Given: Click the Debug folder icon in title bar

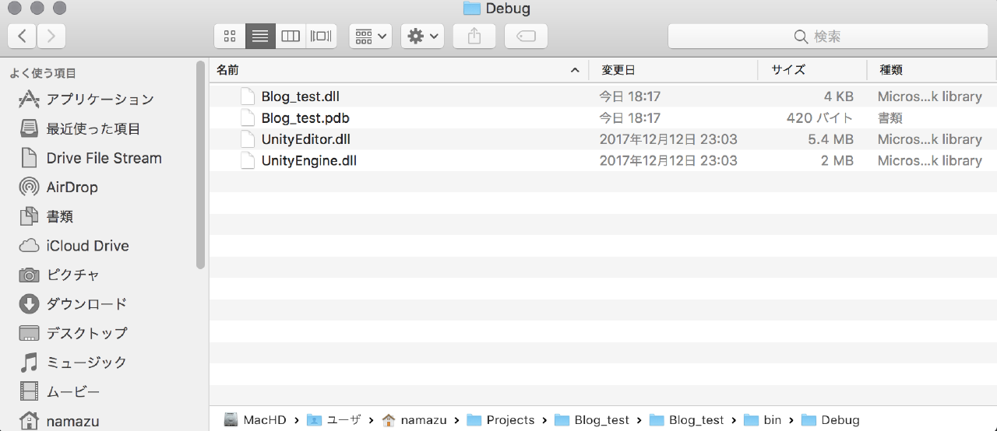Looking at the screenshot, I should (471, 9).
